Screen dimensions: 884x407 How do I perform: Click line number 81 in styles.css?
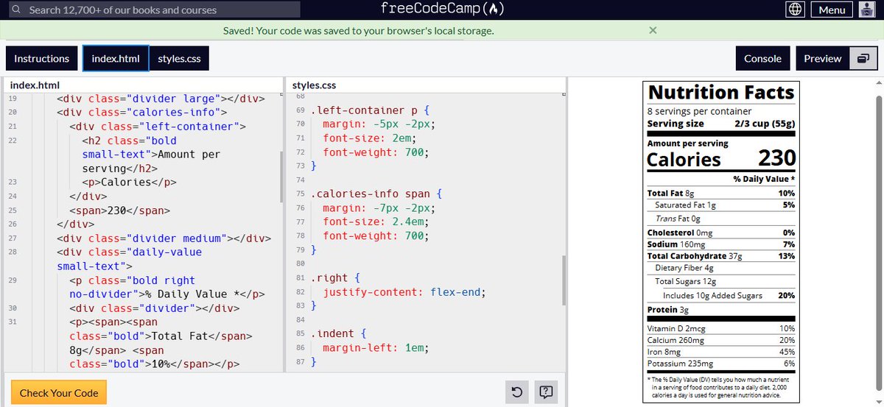tap(300, 278)
